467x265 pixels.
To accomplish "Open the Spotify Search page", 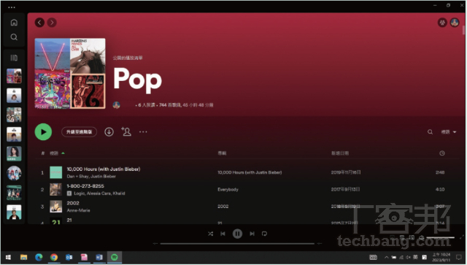I will point(14,37).
